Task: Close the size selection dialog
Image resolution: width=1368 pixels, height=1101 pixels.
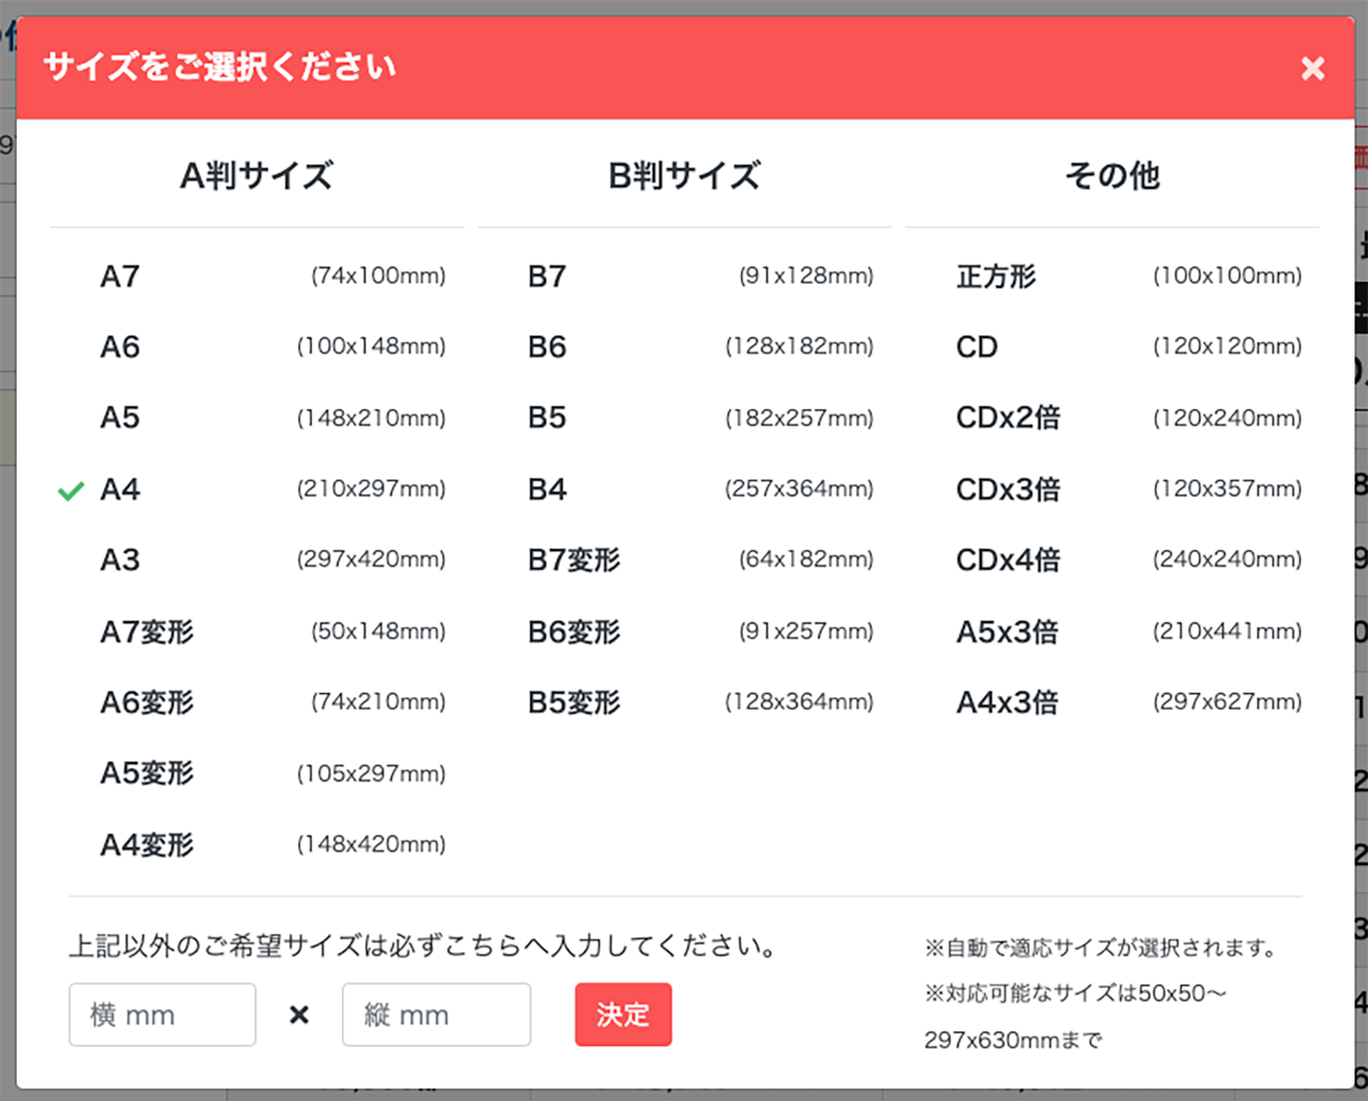Action: [x=1312, y=68]
